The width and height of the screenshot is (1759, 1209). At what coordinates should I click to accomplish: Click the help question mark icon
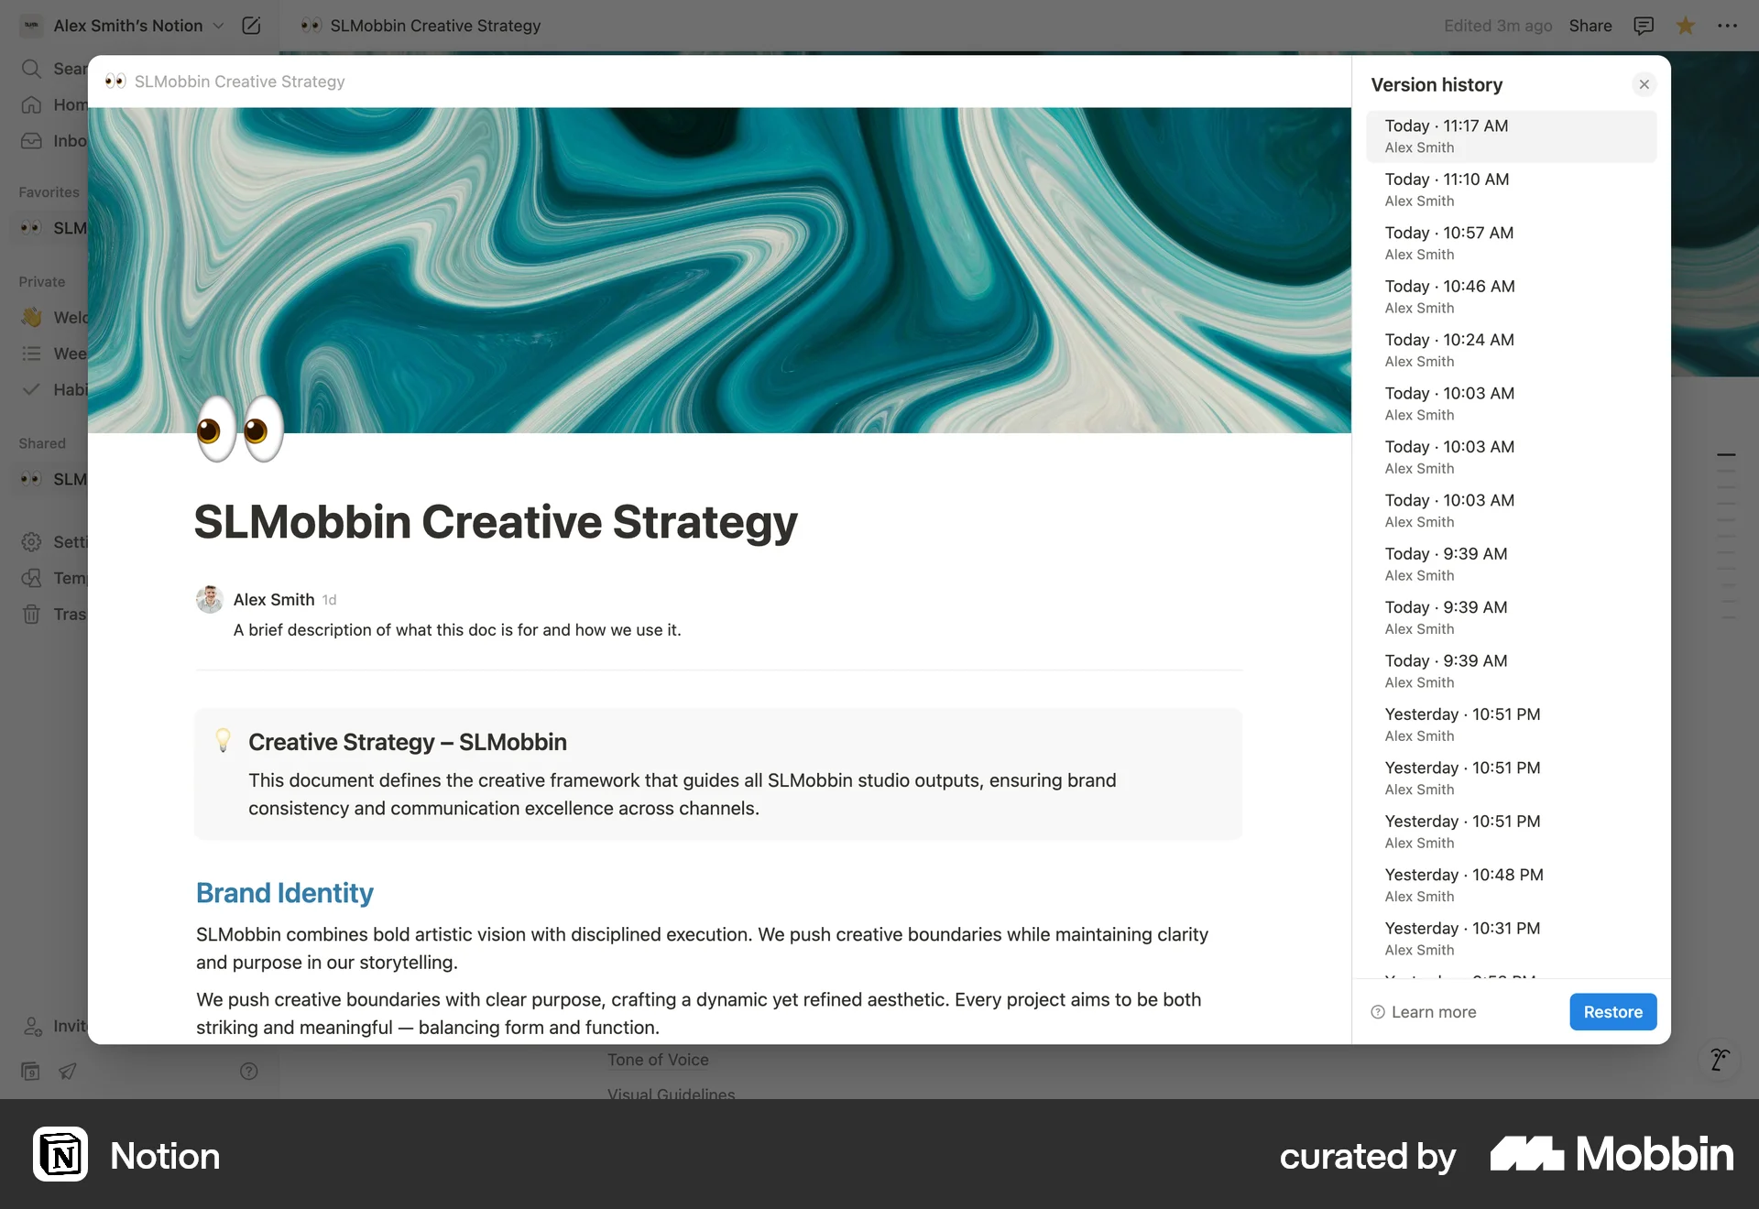(248, 1071)
